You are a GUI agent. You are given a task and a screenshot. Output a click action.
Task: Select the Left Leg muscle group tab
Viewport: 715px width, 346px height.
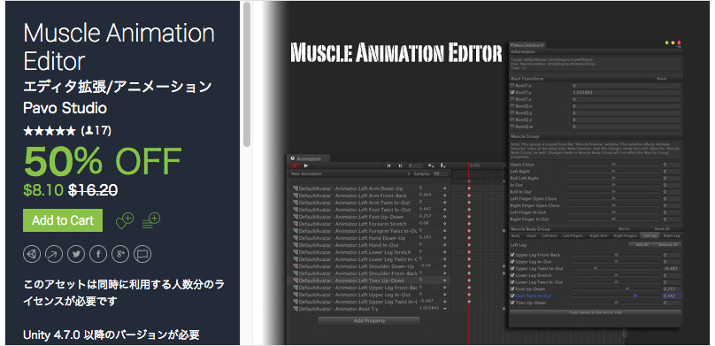[650, 235]
